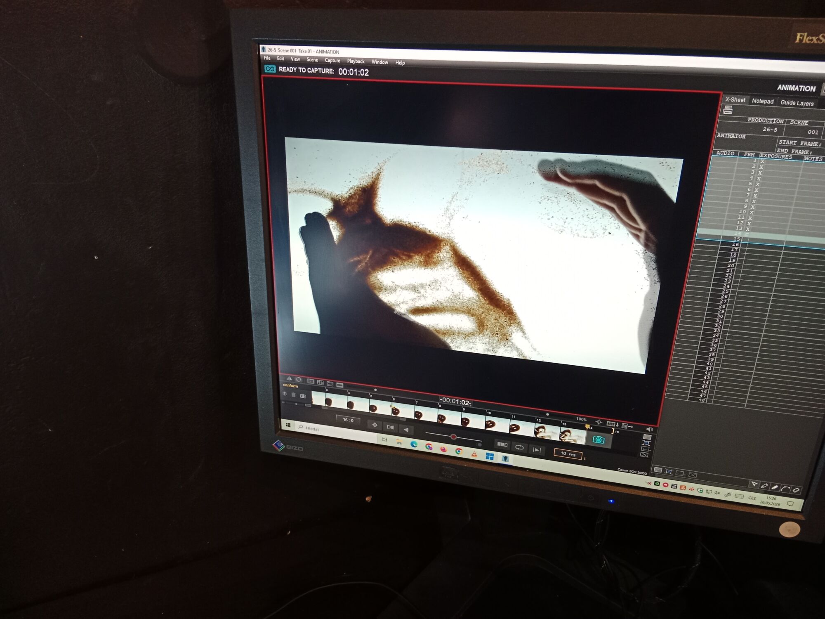Viewport: 825px width, 619px height.
Task: Click the white slider dot above the filmstrip
Action: (375, 390)
